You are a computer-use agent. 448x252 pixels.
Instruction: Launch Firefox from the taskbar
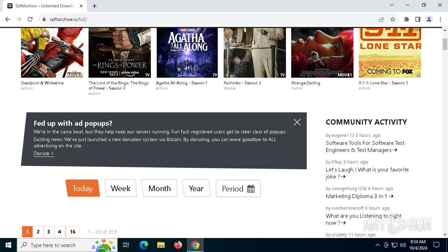pyautogui.click(x=178, y=245)
